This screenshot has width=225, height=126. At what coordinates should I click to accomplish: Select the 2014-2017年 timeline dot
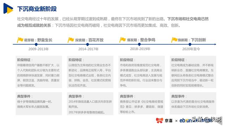point(88,44)
